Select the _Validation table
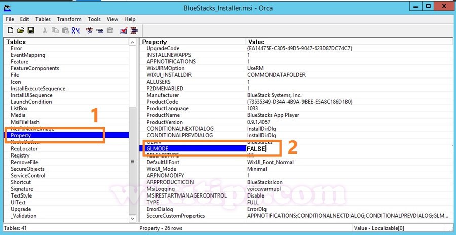The height and width of the screenshot is (235, 456). coord(23,216)
